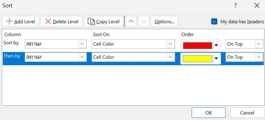The height and width of the screenshot is (120, 265).
Task: Open the Then by column dropdown
Action: 82,57
